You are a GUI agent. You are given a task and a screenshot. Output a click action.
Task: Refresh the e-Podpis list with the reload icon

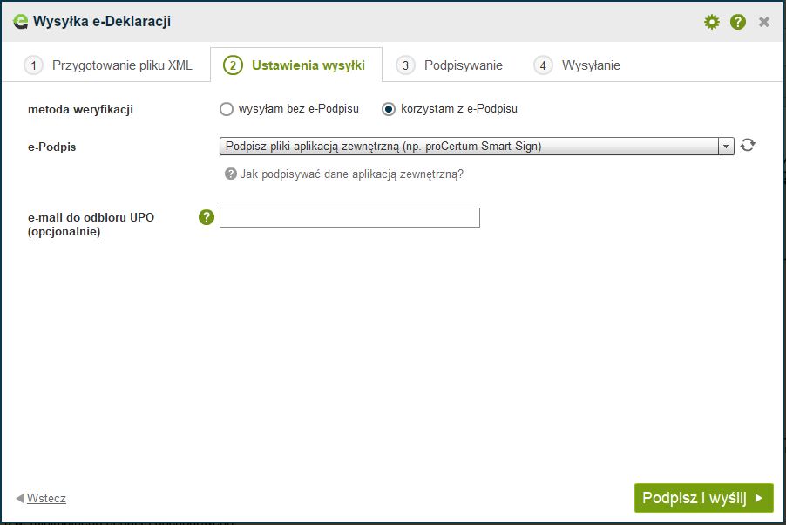click(747, 146)
